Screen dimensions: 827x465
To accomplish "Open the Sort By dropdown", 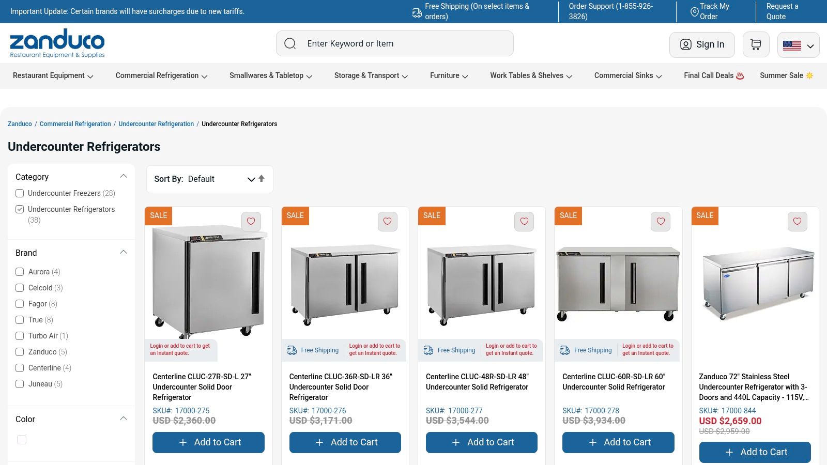I will coord(209,179).
